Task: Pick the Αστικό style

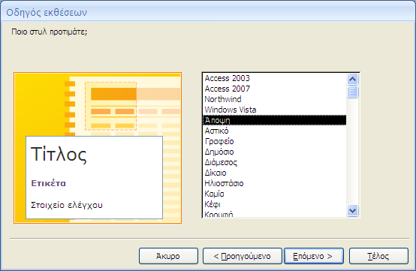Action: pyautogui.click(x=274, y=131)
